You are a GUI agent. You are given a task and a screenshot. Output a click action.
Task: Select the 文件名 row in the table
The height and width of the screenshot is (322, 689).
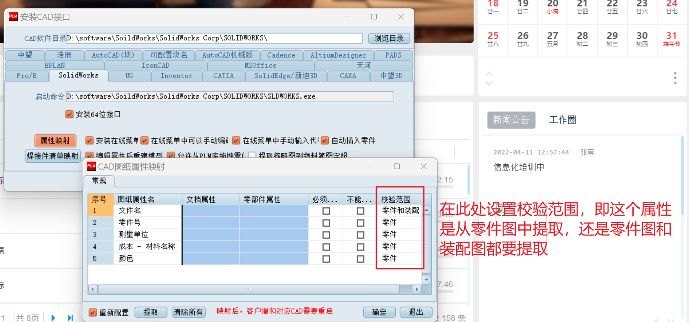[255, 210]
